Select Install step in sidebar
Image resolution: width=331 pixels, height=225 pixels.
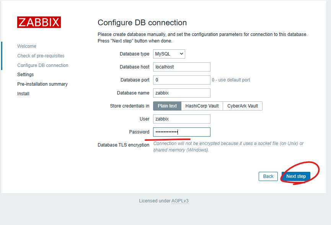pyautogui.click(x=23, y=94)
